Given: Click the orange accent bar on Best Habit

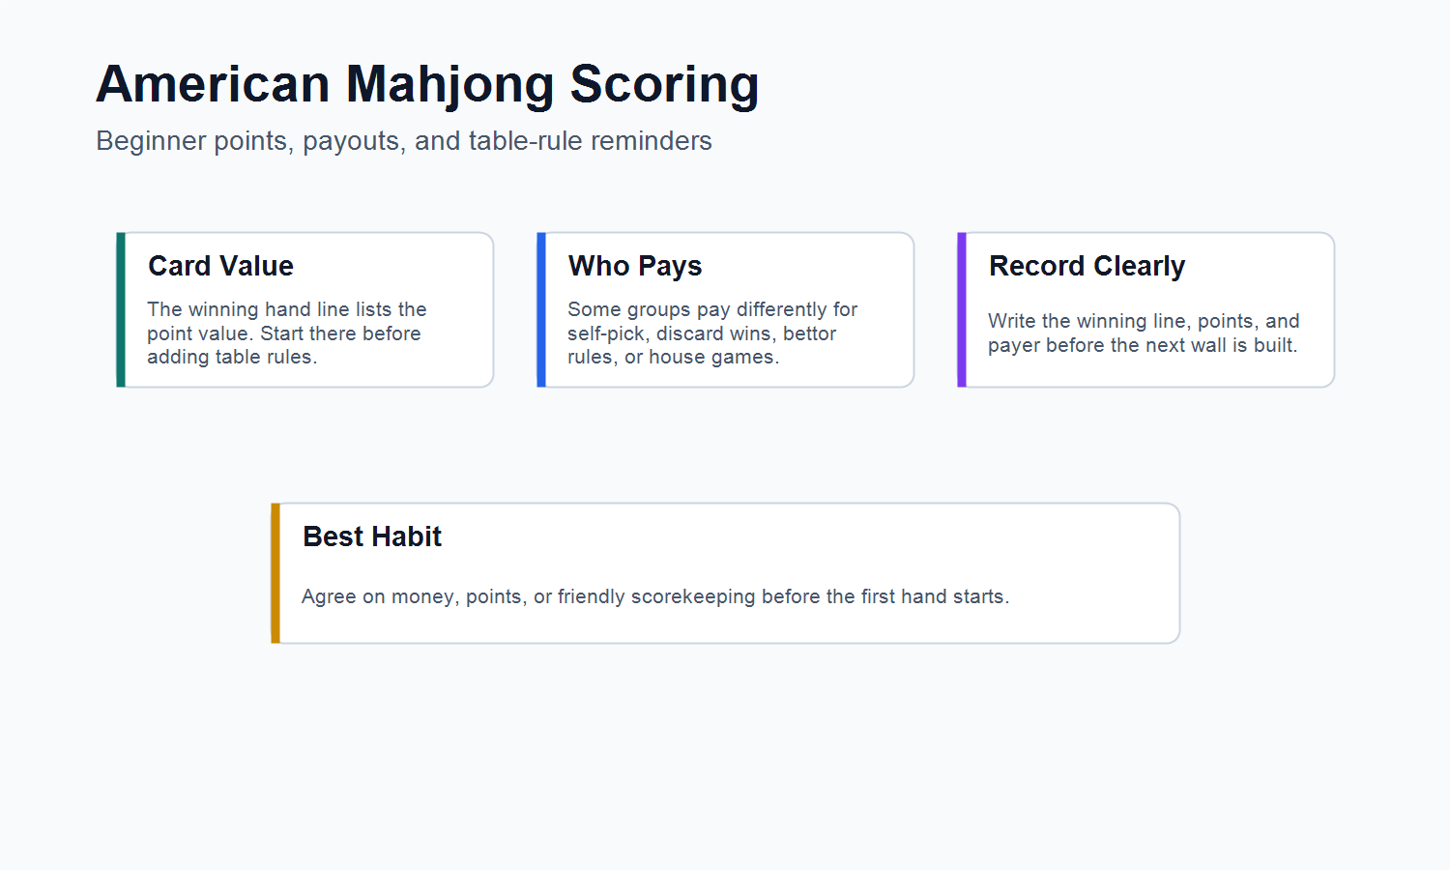Looking at the screenshot, I should 275,573.
